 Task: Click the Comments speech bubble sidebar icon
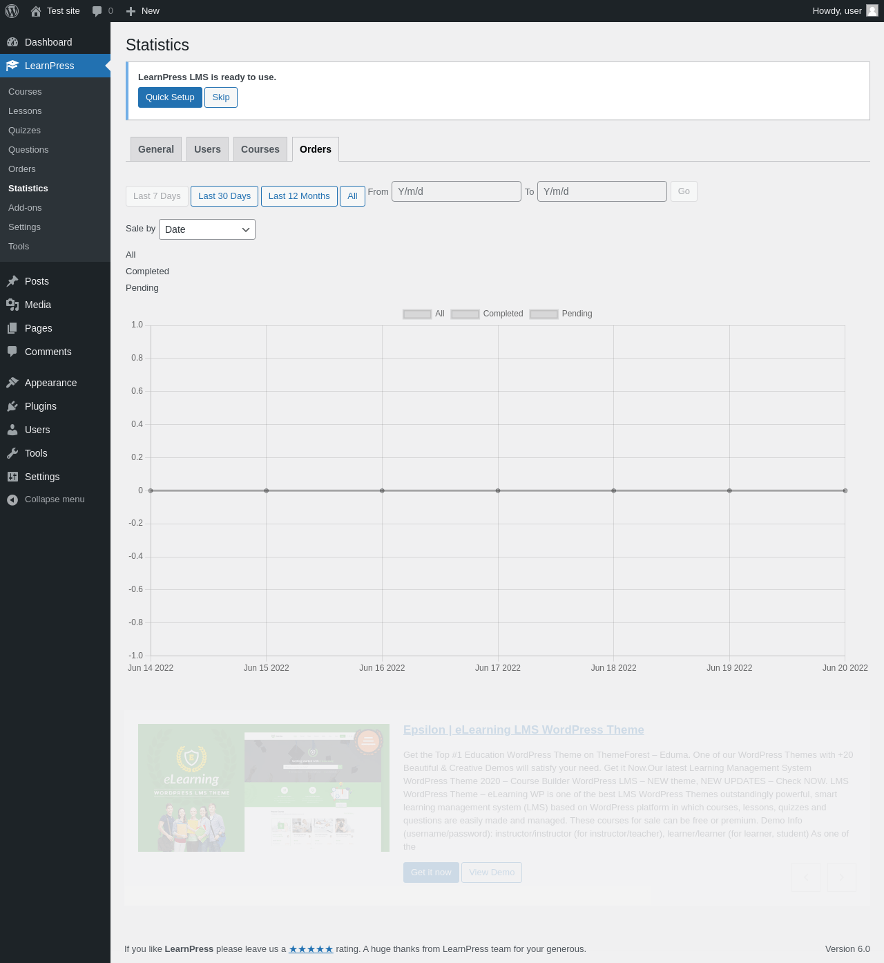click(12, 352)
